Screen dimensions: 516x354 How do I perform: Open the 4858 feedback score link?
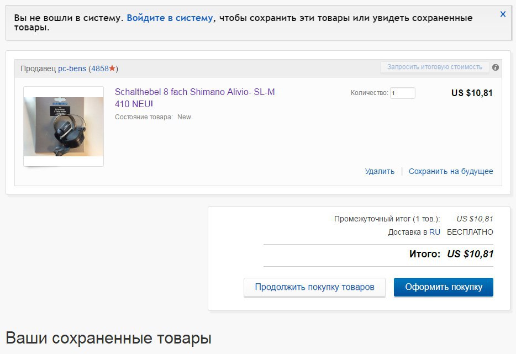click(100, 68)
